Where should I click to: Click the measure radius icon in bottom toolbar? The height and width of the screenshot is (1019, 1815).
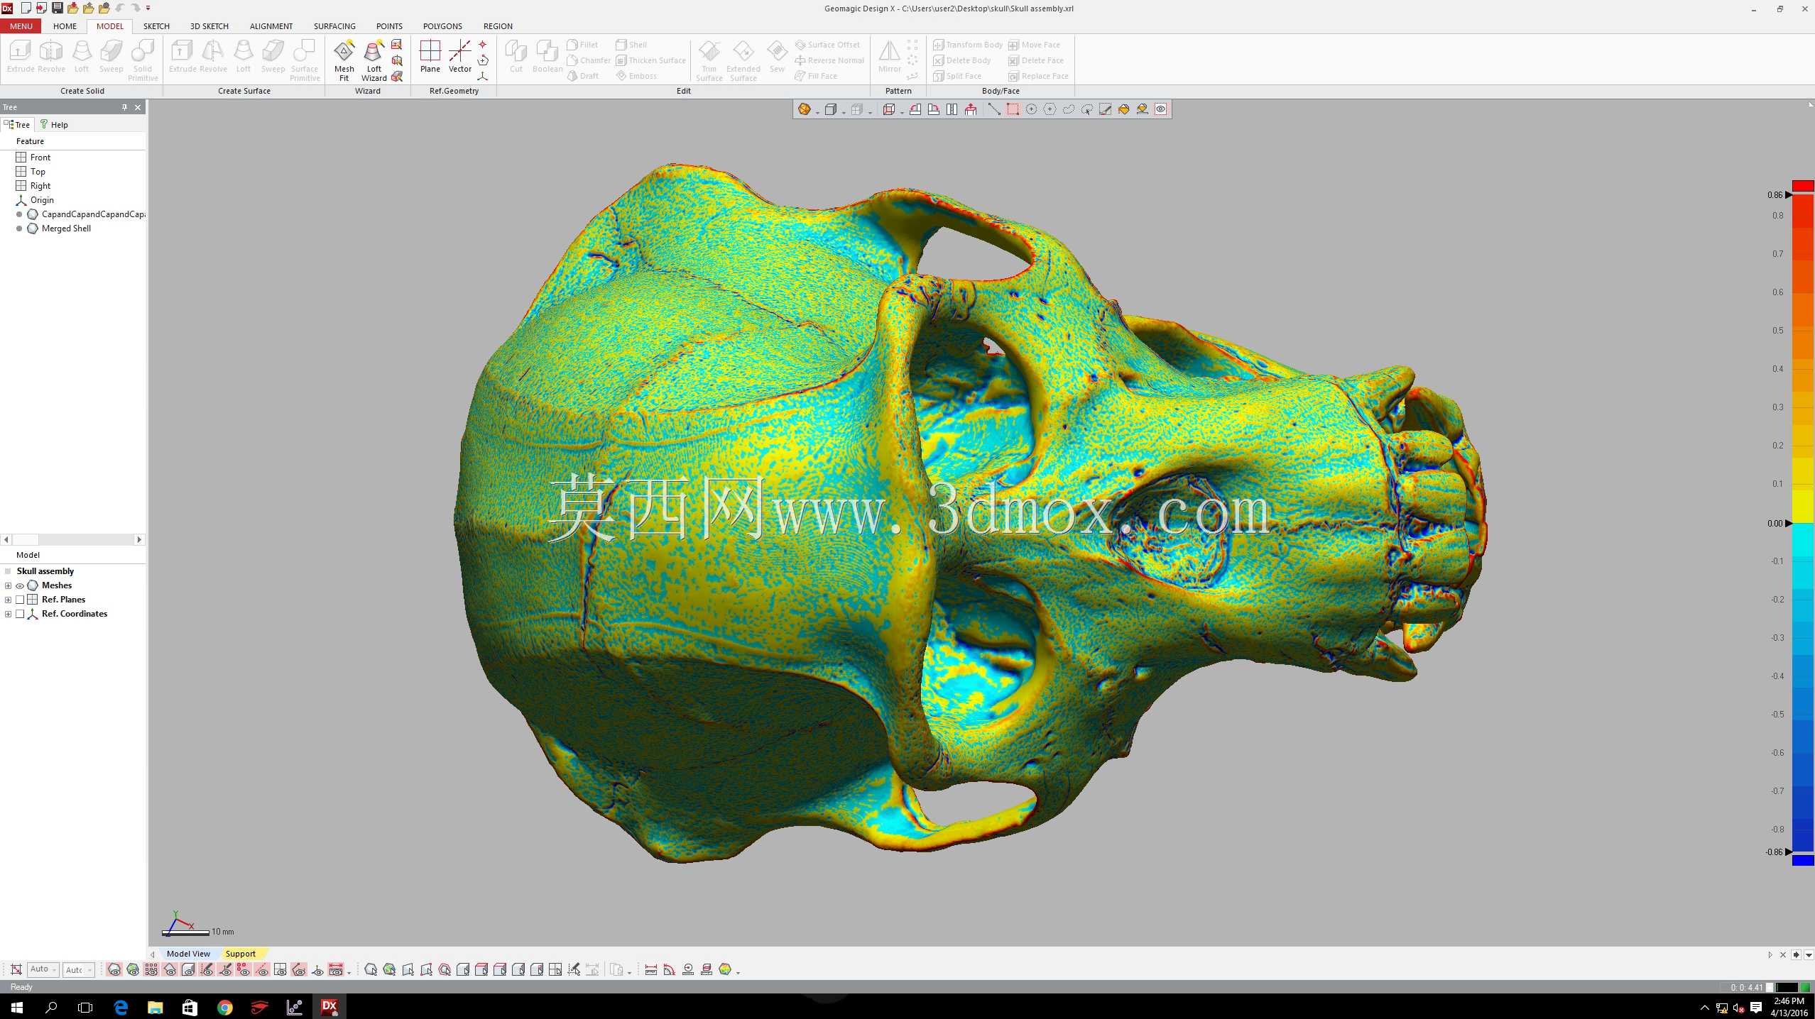click(687, 969)
